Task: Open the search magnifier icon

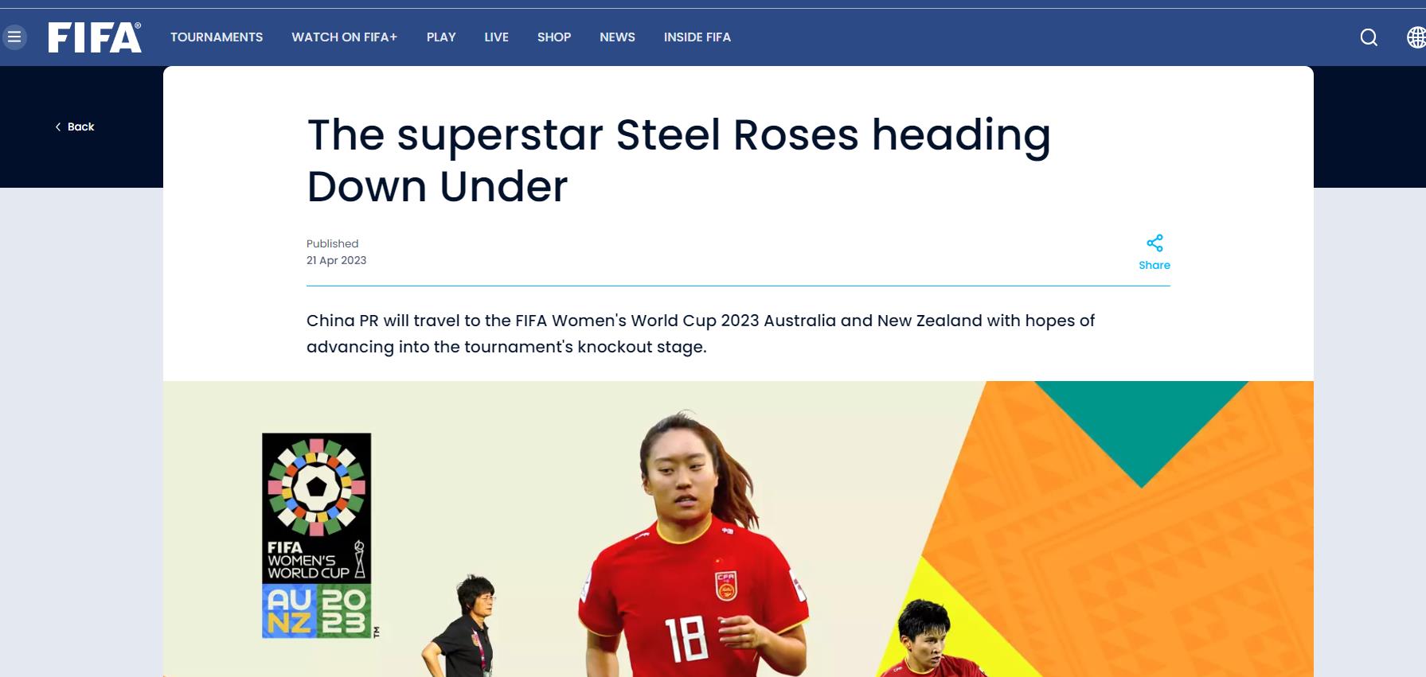Action: click(x=1369, y=37)
